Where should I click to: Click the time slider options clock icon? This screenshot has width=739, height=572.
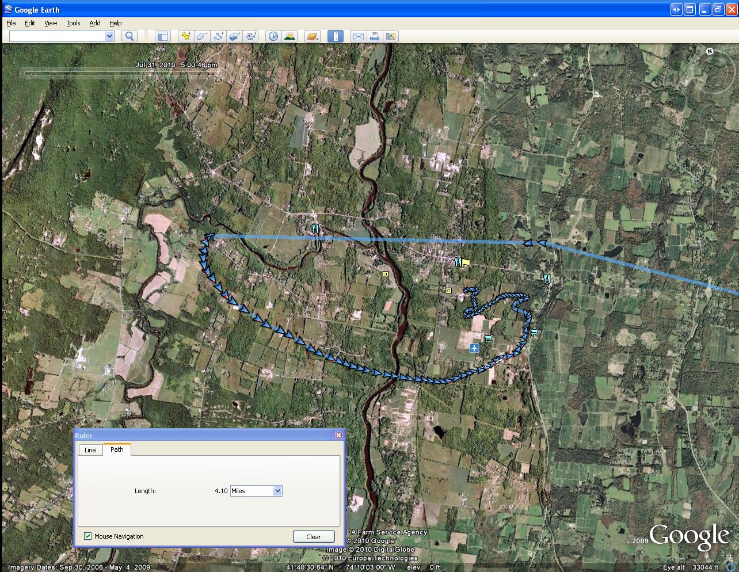pyautogui.click(x=218, y=79)
